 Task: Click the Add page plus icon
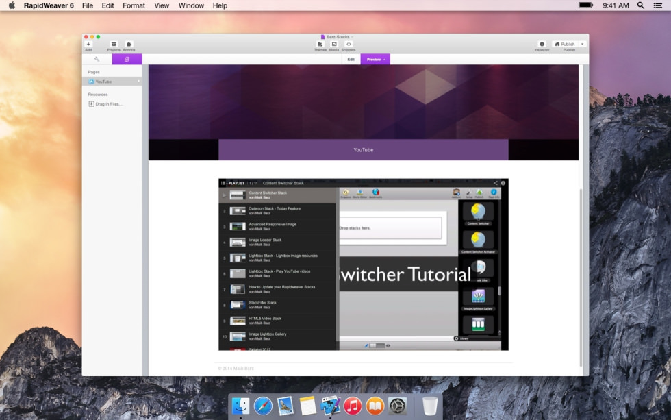[x=88, y=44]
